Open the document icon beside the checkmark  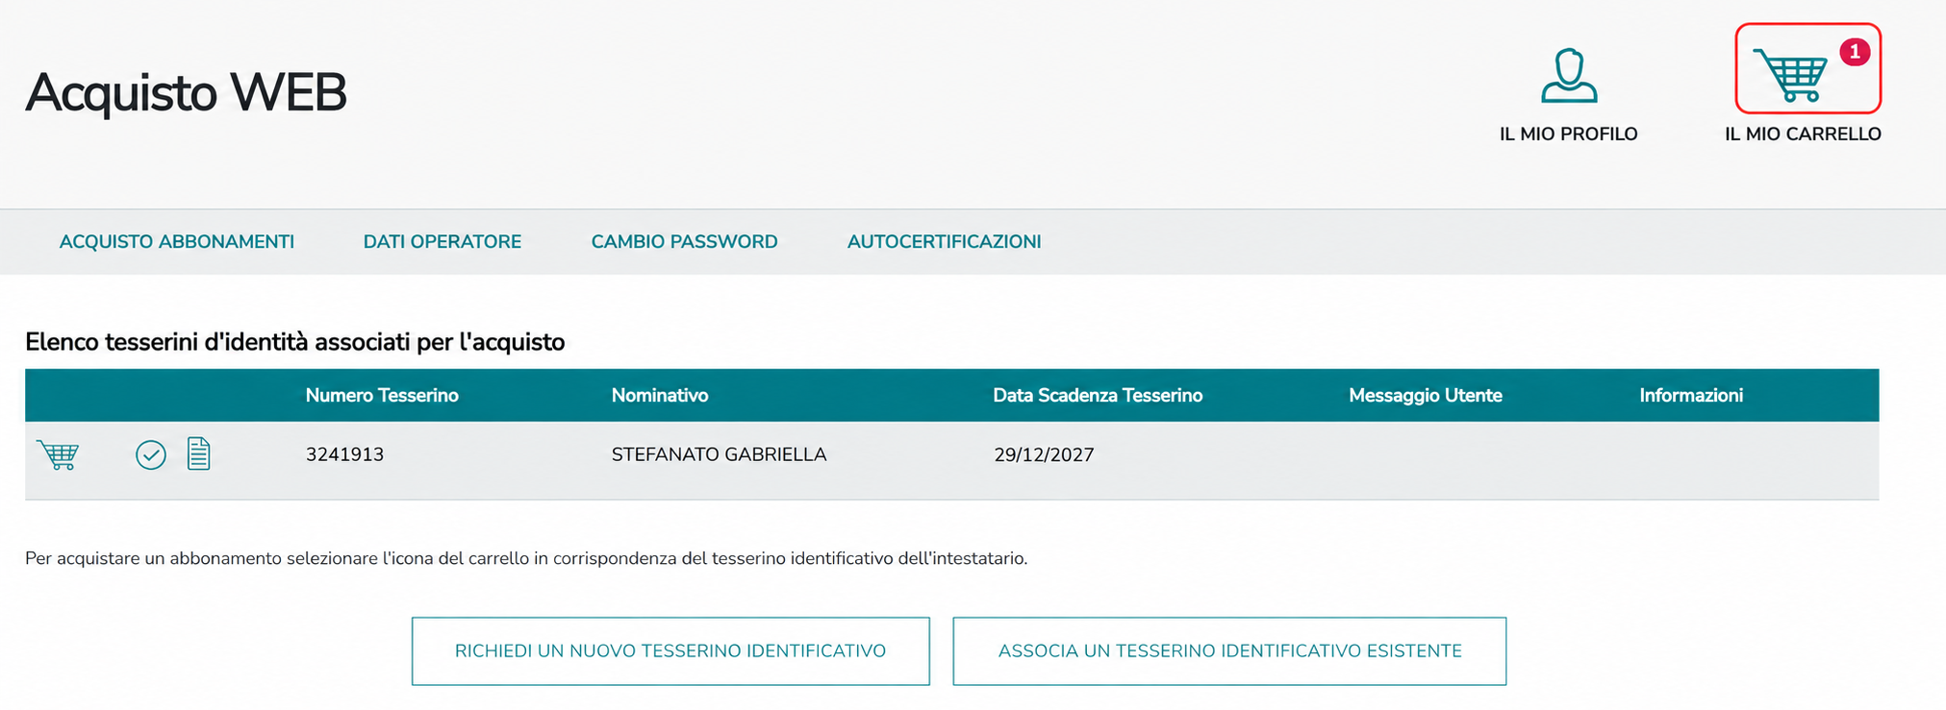(198, 453)
